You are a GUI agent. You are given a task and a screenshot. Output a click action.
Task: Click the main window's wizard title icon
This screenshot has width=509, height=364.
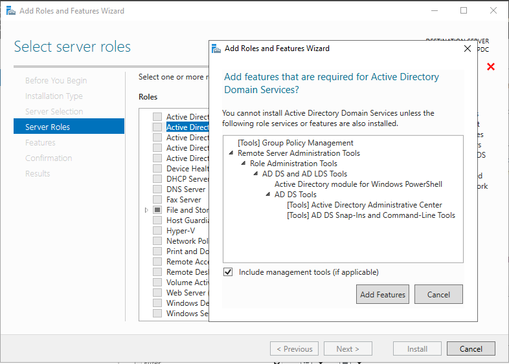(11, 11)
